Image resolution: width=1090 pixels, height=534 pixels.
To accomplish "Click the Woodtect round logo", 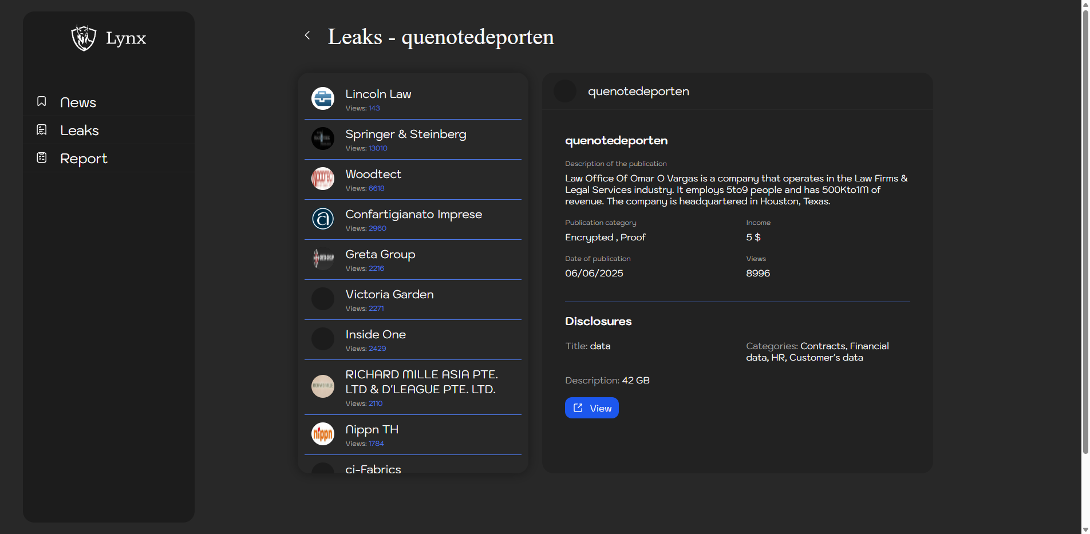I will pyautogui.click(x=323, y=179).
